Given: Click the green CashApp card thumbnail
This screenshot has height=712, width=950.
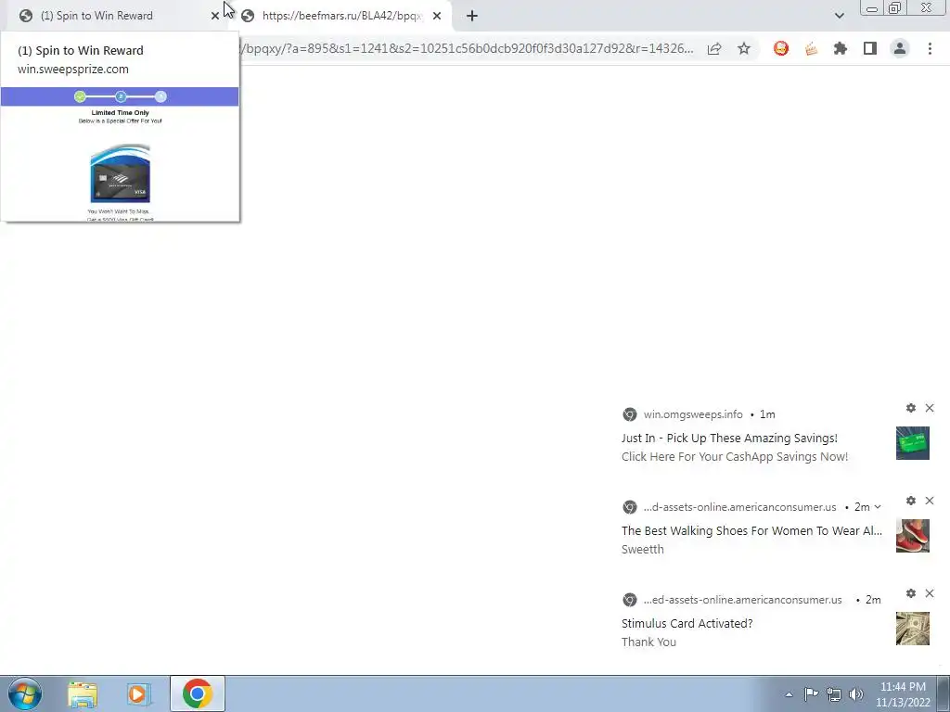Looking at the screenshot, I should click(913, 443).
